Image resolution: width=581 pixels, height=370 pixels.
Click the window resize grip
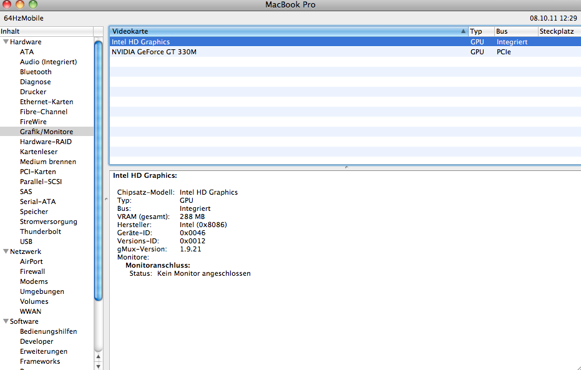pos(578,368)
